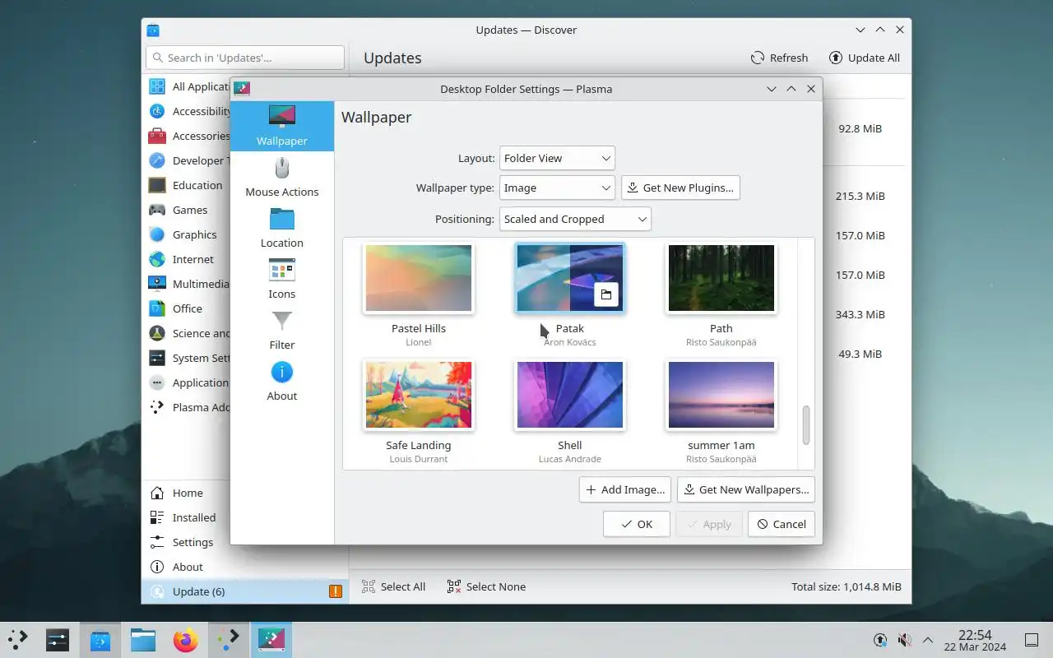Image resolution: width=1053 pixels, height=658 pixels.
Task: Click the Multimedia category icon in Discover
Action: tap(157, 284)
